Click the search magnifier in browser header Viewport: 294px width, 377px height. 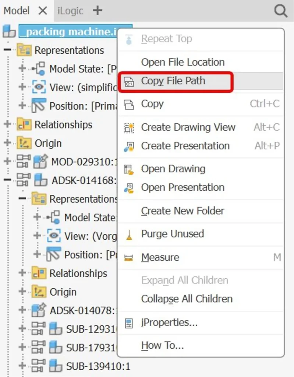point(281,11)
